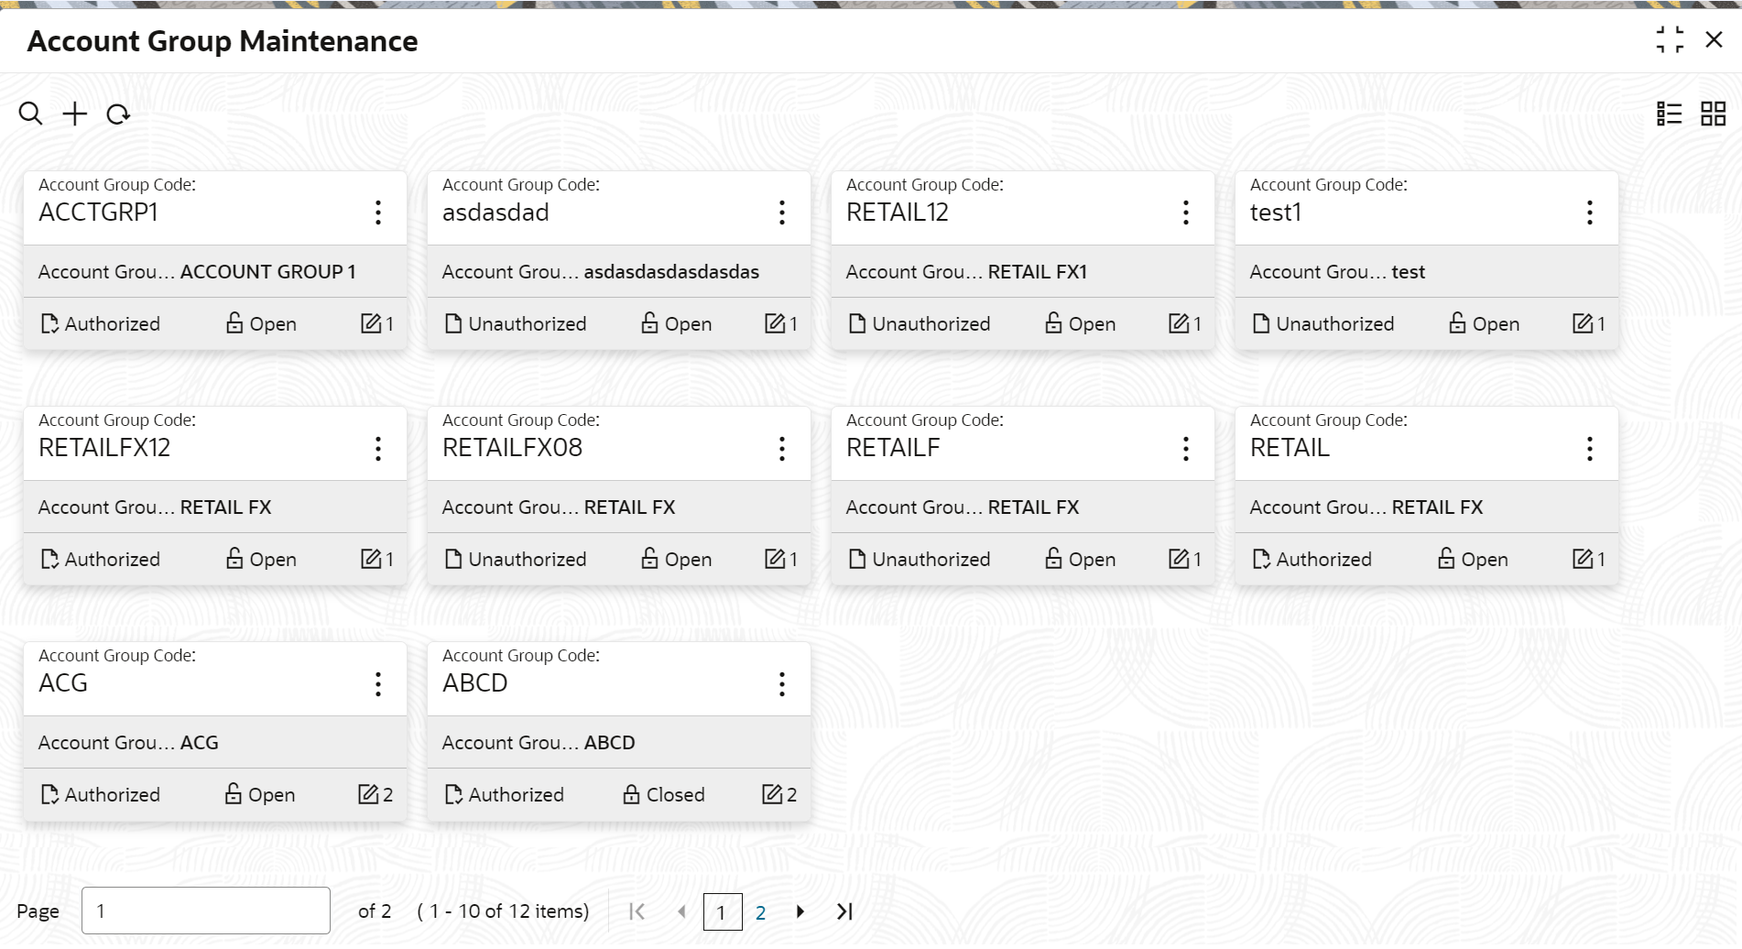Jump to the last page
This screenshot has width=1742, height=949.
click(x=844, y=911)
